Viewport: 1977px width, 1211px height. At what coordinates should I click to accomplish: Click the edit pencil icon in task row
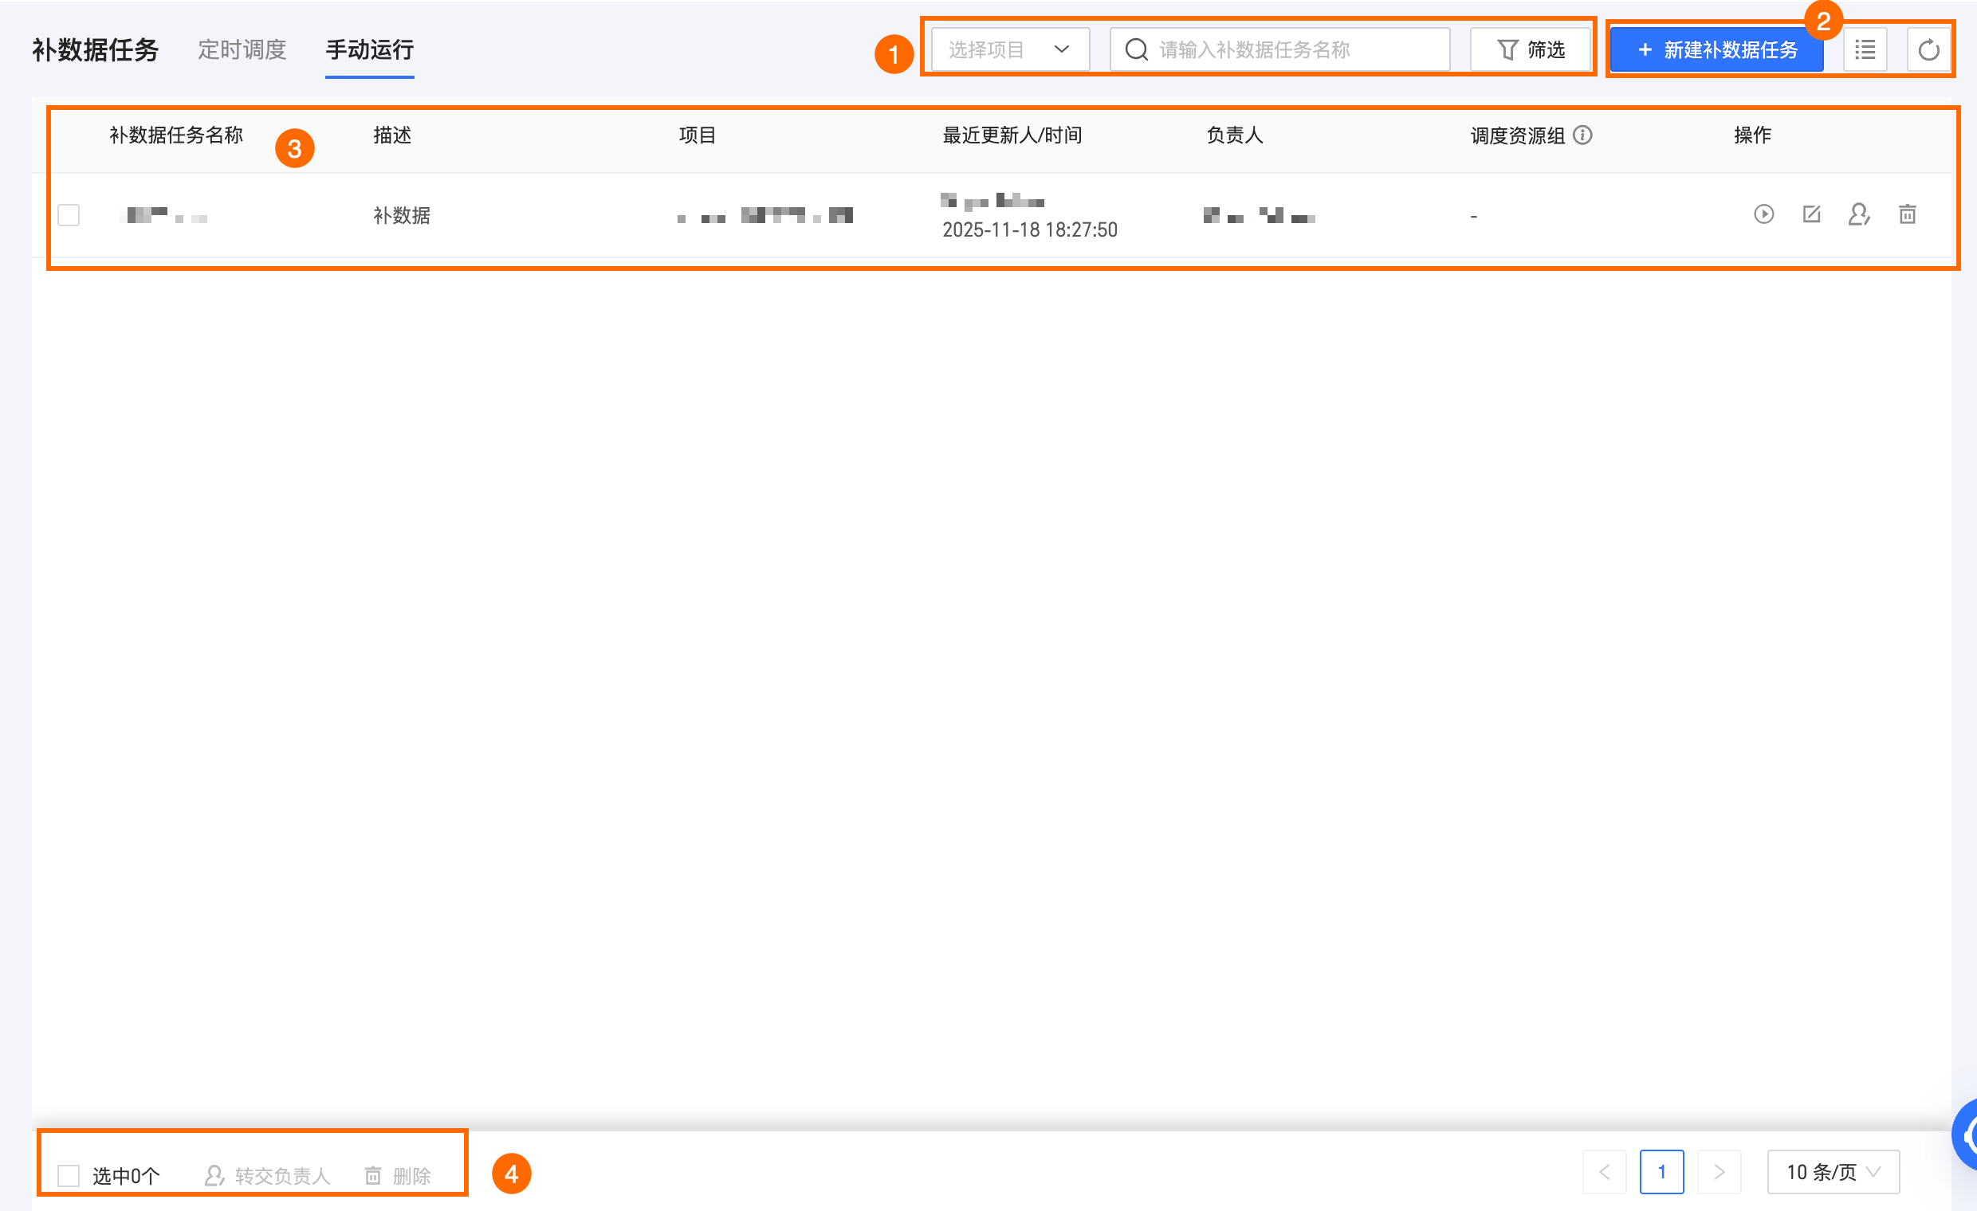(1811, 214)
